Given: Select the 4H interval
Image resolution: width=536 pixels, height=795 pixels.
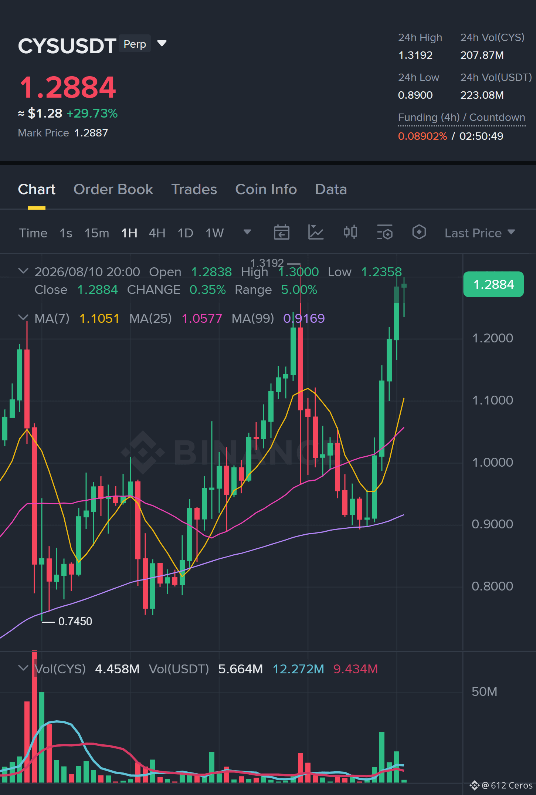Looking at the screenshot, I should point(157,233).
